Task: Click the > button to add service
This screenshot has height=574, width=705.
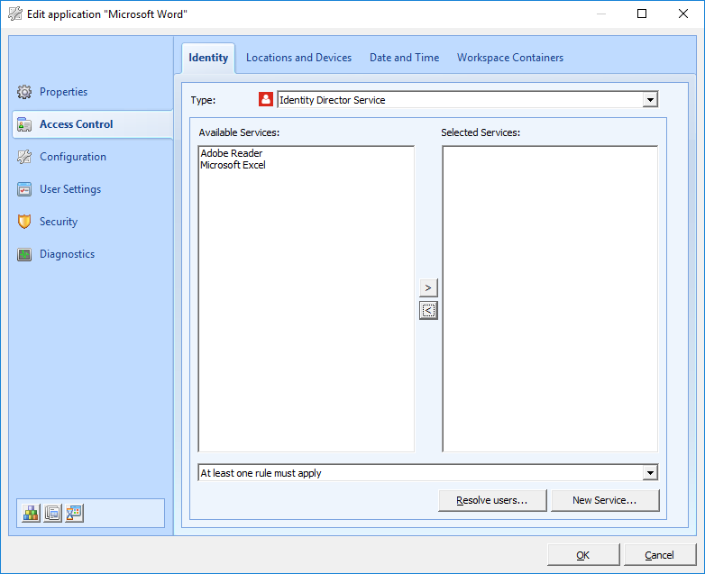Action: [428, 287]
